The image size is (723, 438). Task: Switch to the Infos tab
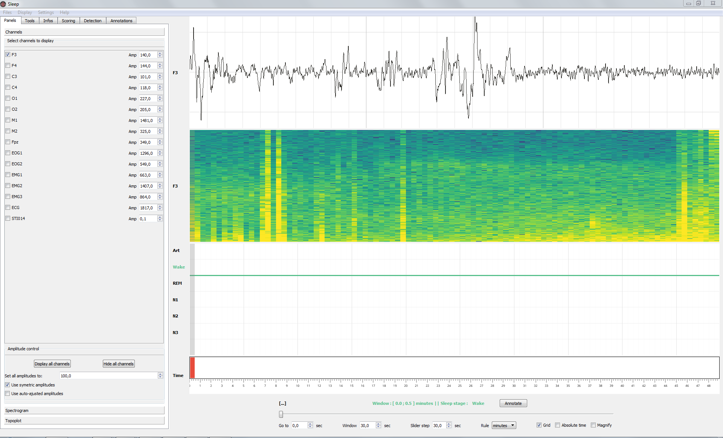pos(48,21)
